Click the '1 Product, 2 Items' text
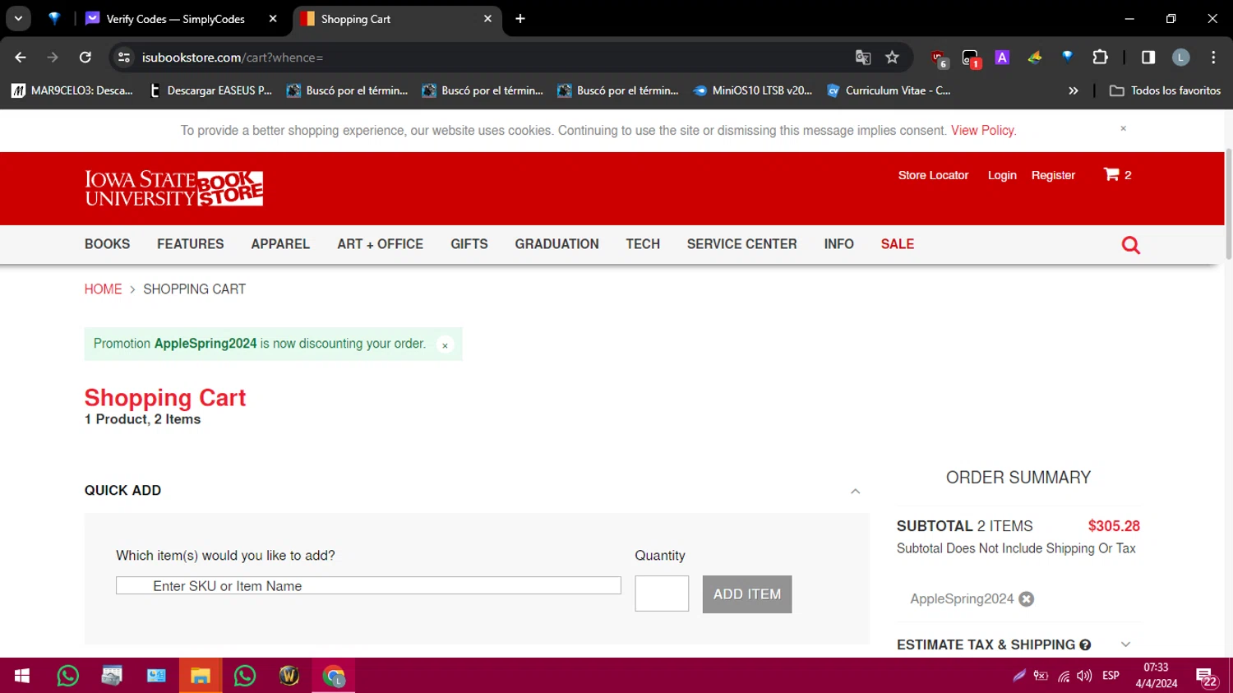The height and width of the screenshot is (693, 1233). pyautogui.click(x=142, y=419)
